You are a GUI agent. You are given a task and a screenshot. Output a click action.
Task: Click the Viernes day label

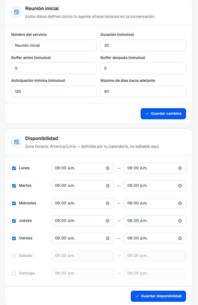coord(26,238)
